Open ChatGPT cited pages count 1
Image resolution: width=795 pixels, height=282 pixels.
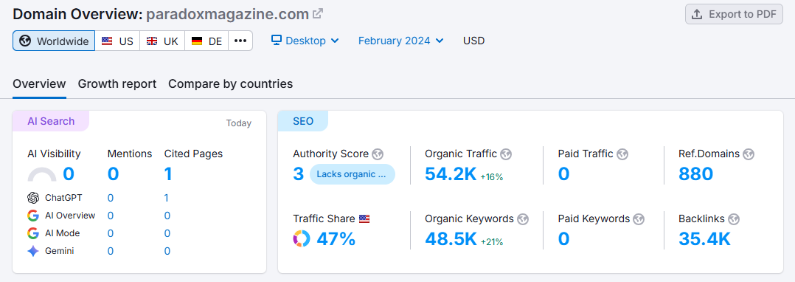coord(167,198)
